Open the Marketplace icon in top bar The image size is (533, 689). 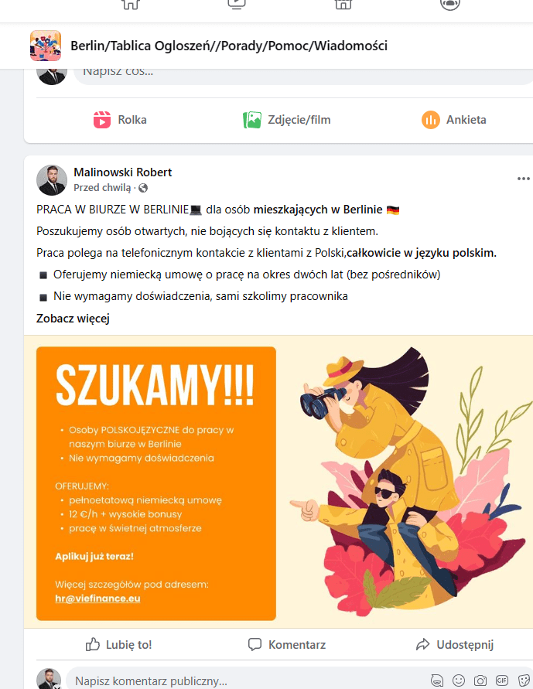[x=343, y=5]
